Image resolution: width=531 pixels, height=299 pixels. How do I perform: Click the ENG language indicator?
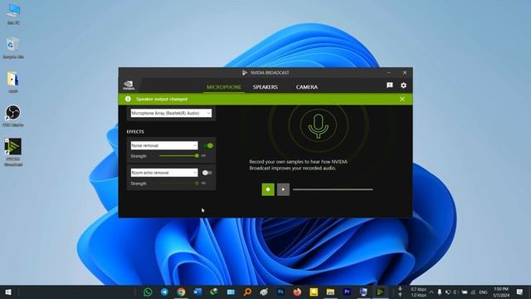[x=483, y=292]
